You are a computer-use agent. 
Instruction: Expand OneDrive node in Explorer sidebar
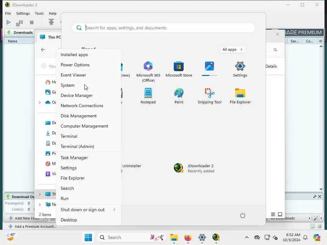point(40,102)
